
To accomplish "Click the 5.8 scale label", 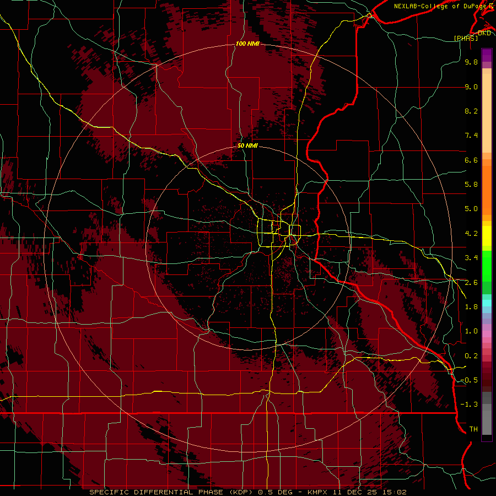I will tap(471, 185).
